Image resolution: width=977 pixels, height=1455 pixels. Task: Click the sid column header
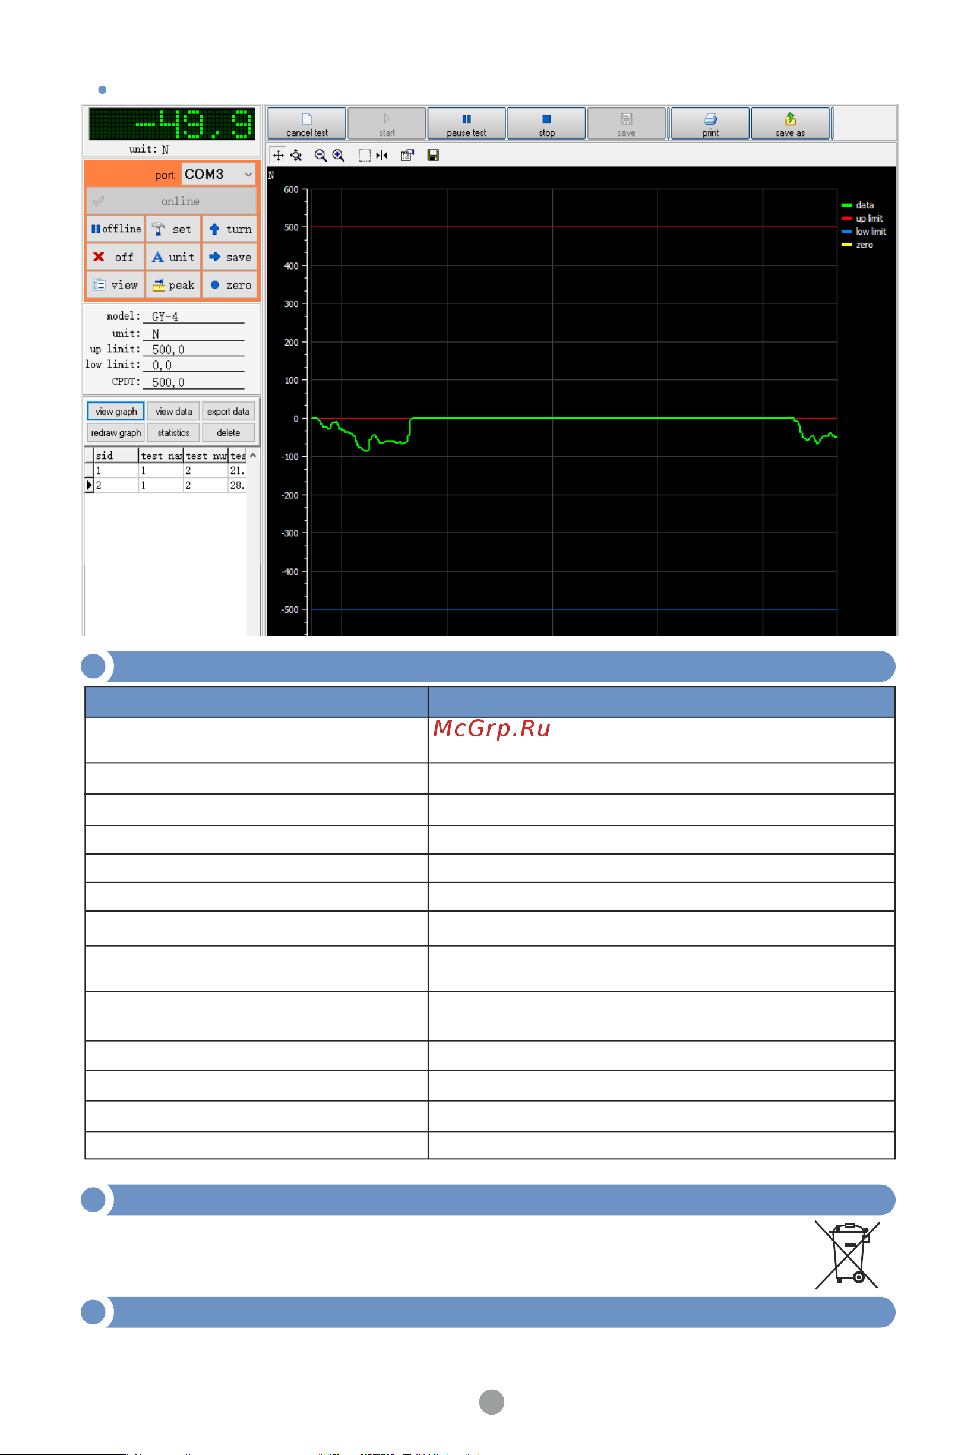tap(116, 456)
